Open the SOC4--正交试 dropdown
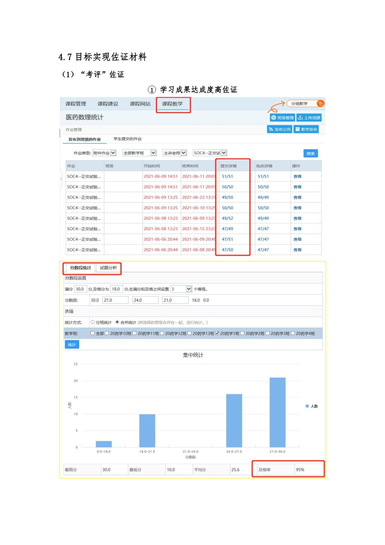This screenshot has width=385, height=545. click(210, 153)
